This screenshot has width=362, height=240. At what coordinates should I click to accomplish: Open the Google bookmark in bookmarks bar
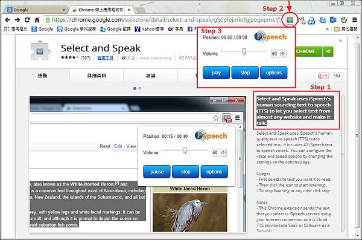coord(42,29)
